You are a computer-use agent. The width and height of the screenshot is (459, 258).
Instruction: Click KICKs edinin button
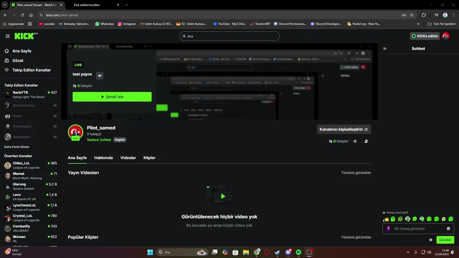pos(425,36)
